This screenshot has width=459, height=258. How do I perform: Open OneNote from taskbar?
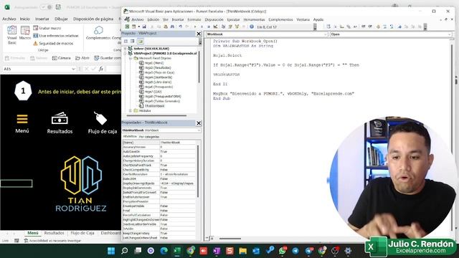[217, 251]
